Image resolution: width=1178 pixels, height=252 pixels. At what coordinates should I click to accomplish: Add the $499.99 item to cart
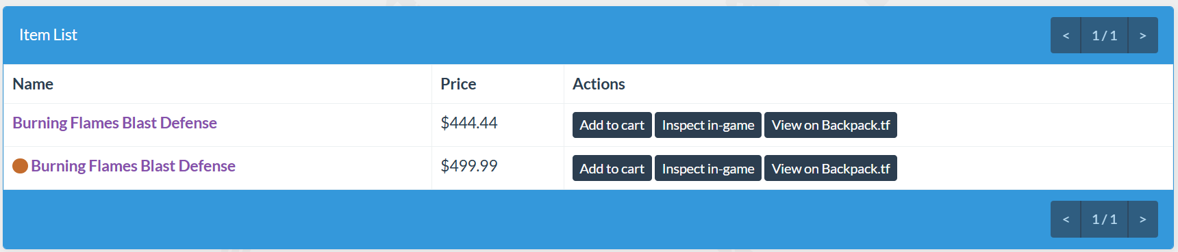612,169
